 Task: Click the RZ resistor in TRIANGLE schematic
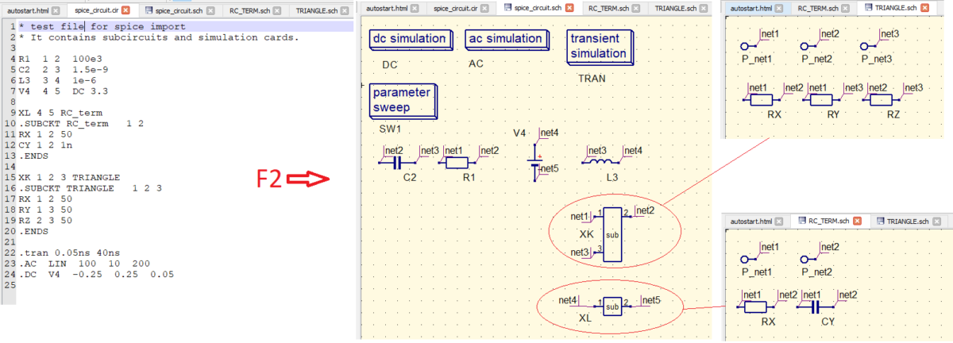pos(882,100)
